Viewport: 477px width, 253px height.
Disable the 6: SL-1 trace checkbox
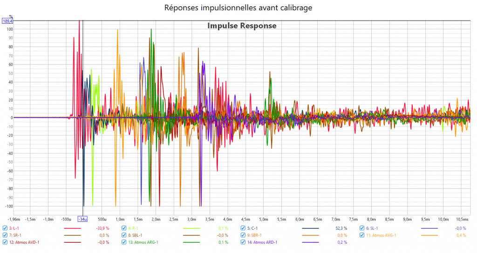(362, 228)
